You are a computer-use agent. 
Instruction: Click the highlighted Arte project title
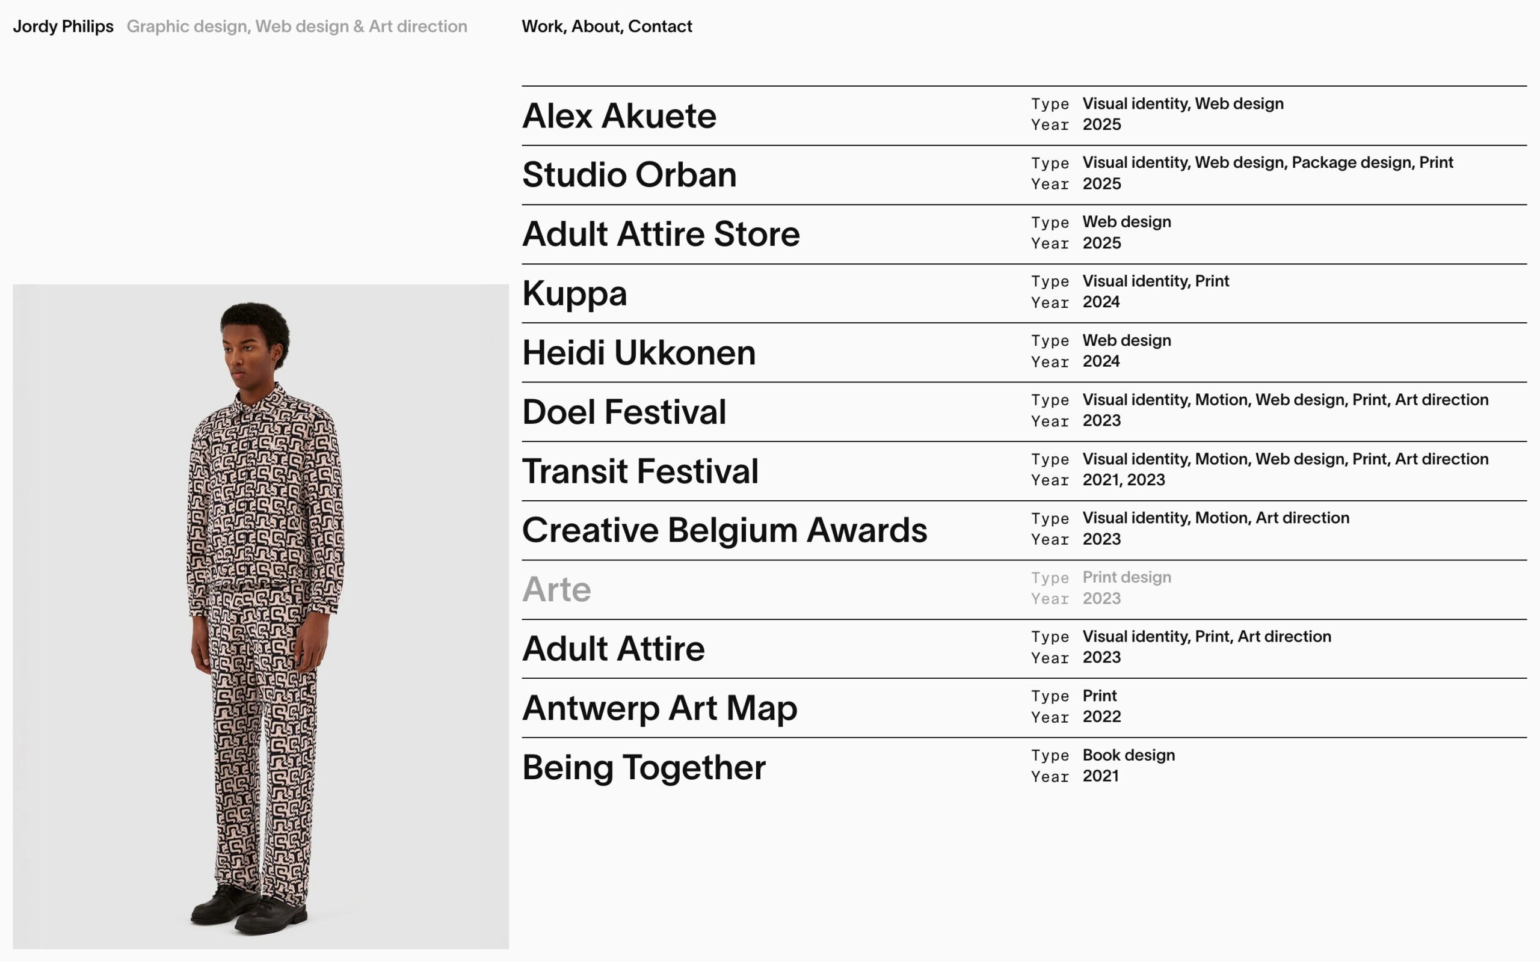(556, 589)
